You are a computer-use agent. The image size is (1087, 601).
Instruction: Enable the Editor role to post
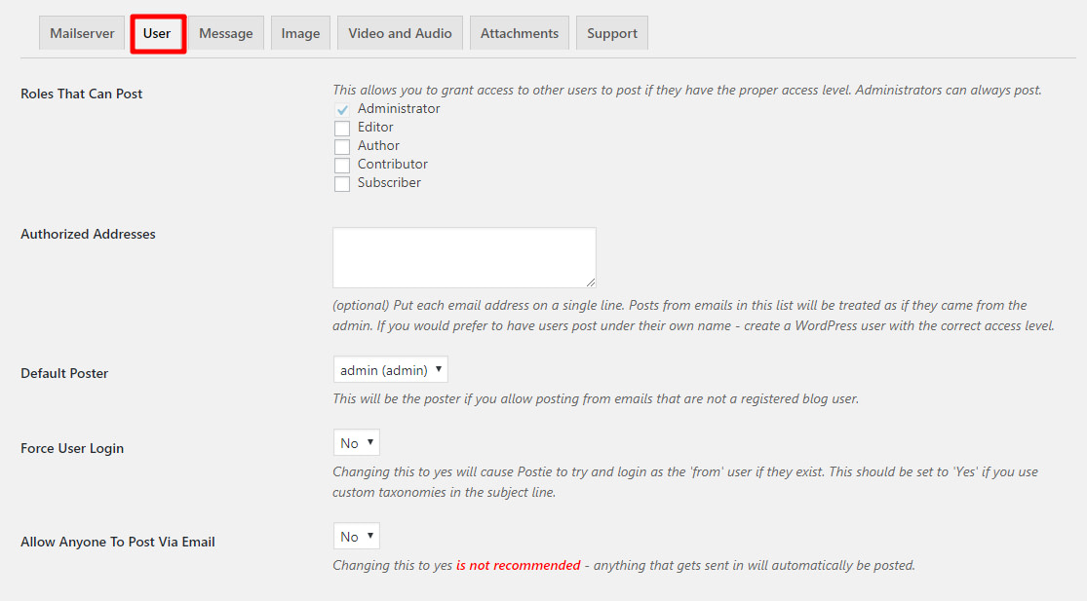pyautogui.click(x=342, y=127)
